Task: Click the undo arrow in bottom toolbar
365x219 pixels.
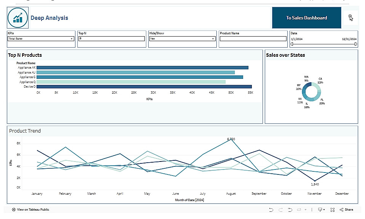Action: 271,210
